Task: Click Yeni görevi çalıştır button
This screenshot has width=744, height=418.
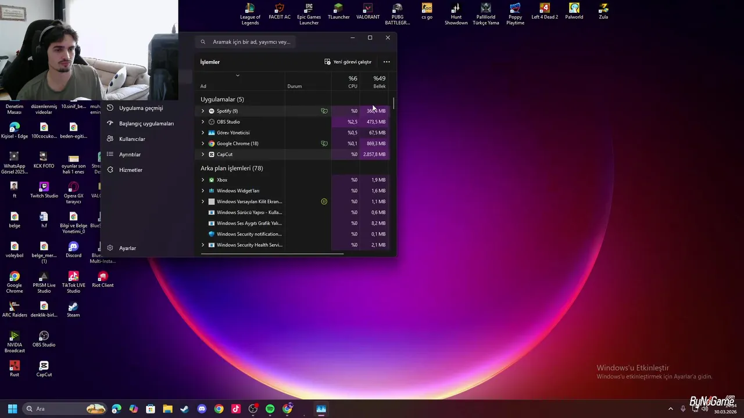Action: (348, 62)
